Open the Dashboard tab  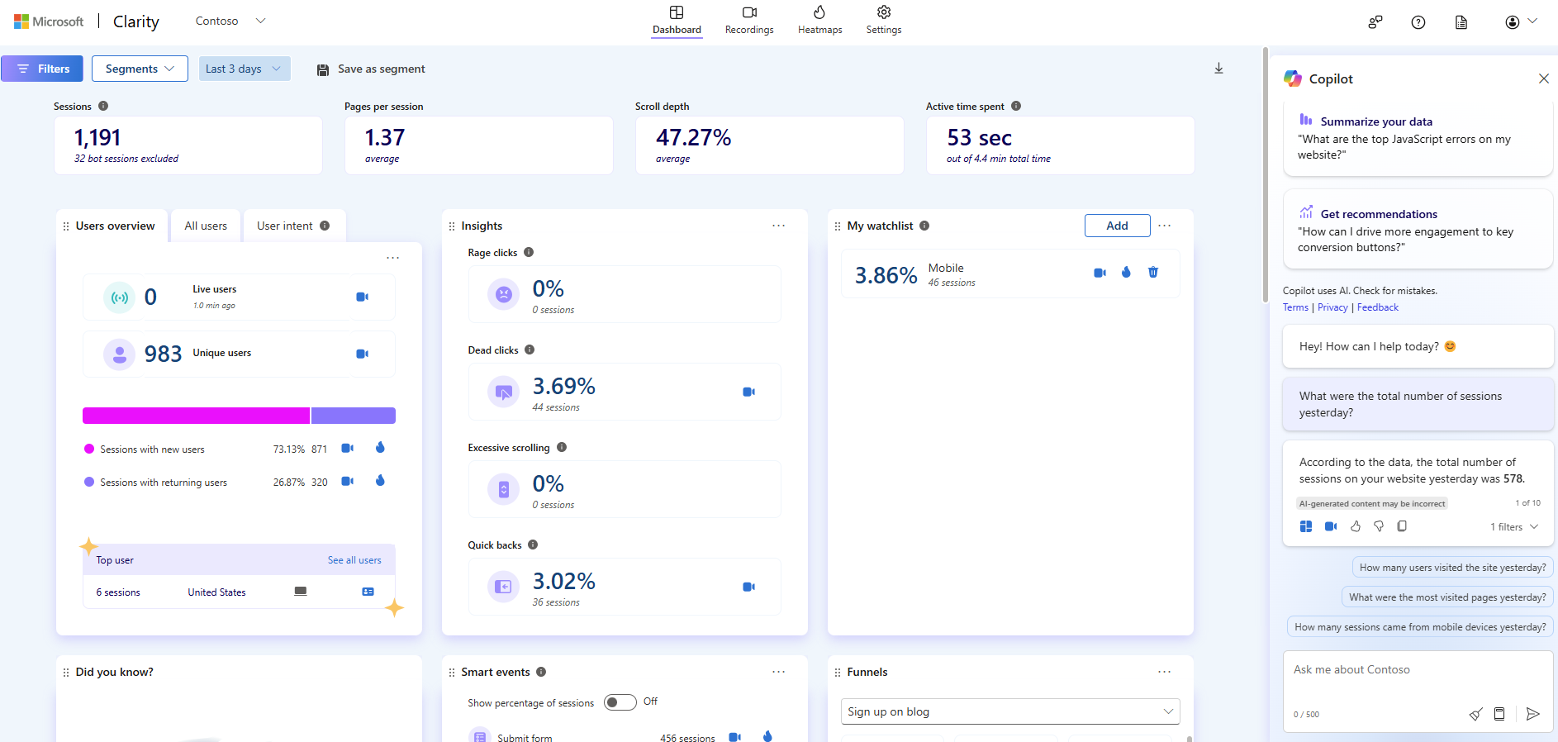[677, 21]
